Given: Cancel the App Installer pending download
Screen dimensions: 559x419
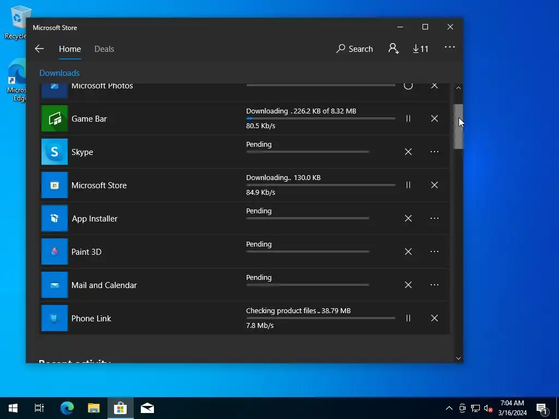Looking at the screenshot, I should (408, 218).
